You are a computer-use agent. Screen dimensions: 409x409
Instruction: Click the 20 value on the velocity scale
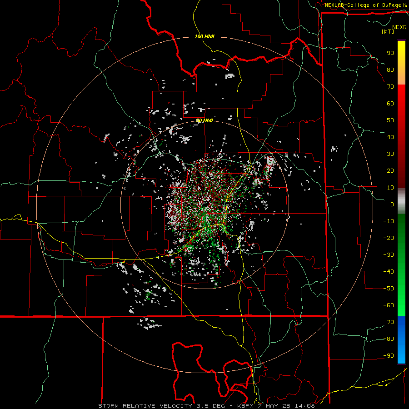(390, 170)
